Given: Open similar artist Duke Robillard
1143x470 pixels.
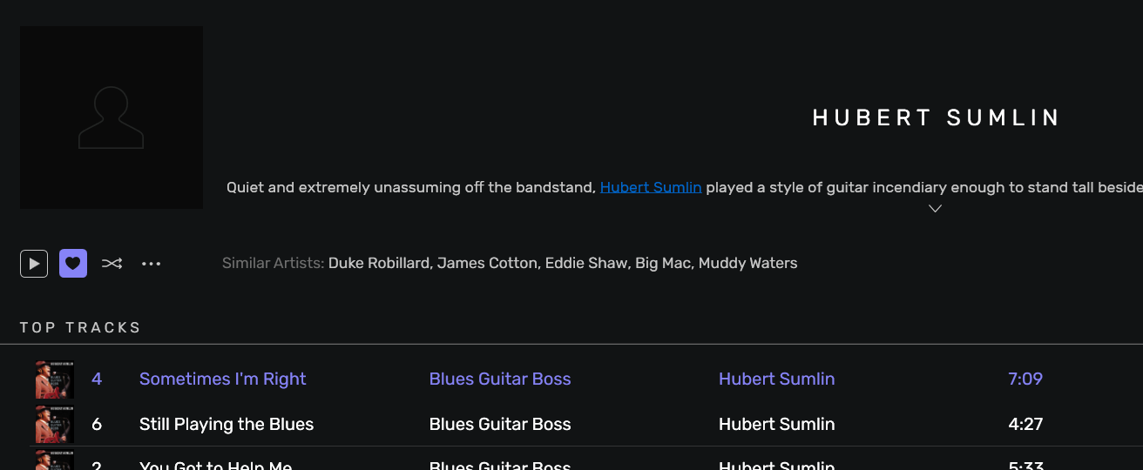Looking at the screenshot, I should click(x=379, y=263).
